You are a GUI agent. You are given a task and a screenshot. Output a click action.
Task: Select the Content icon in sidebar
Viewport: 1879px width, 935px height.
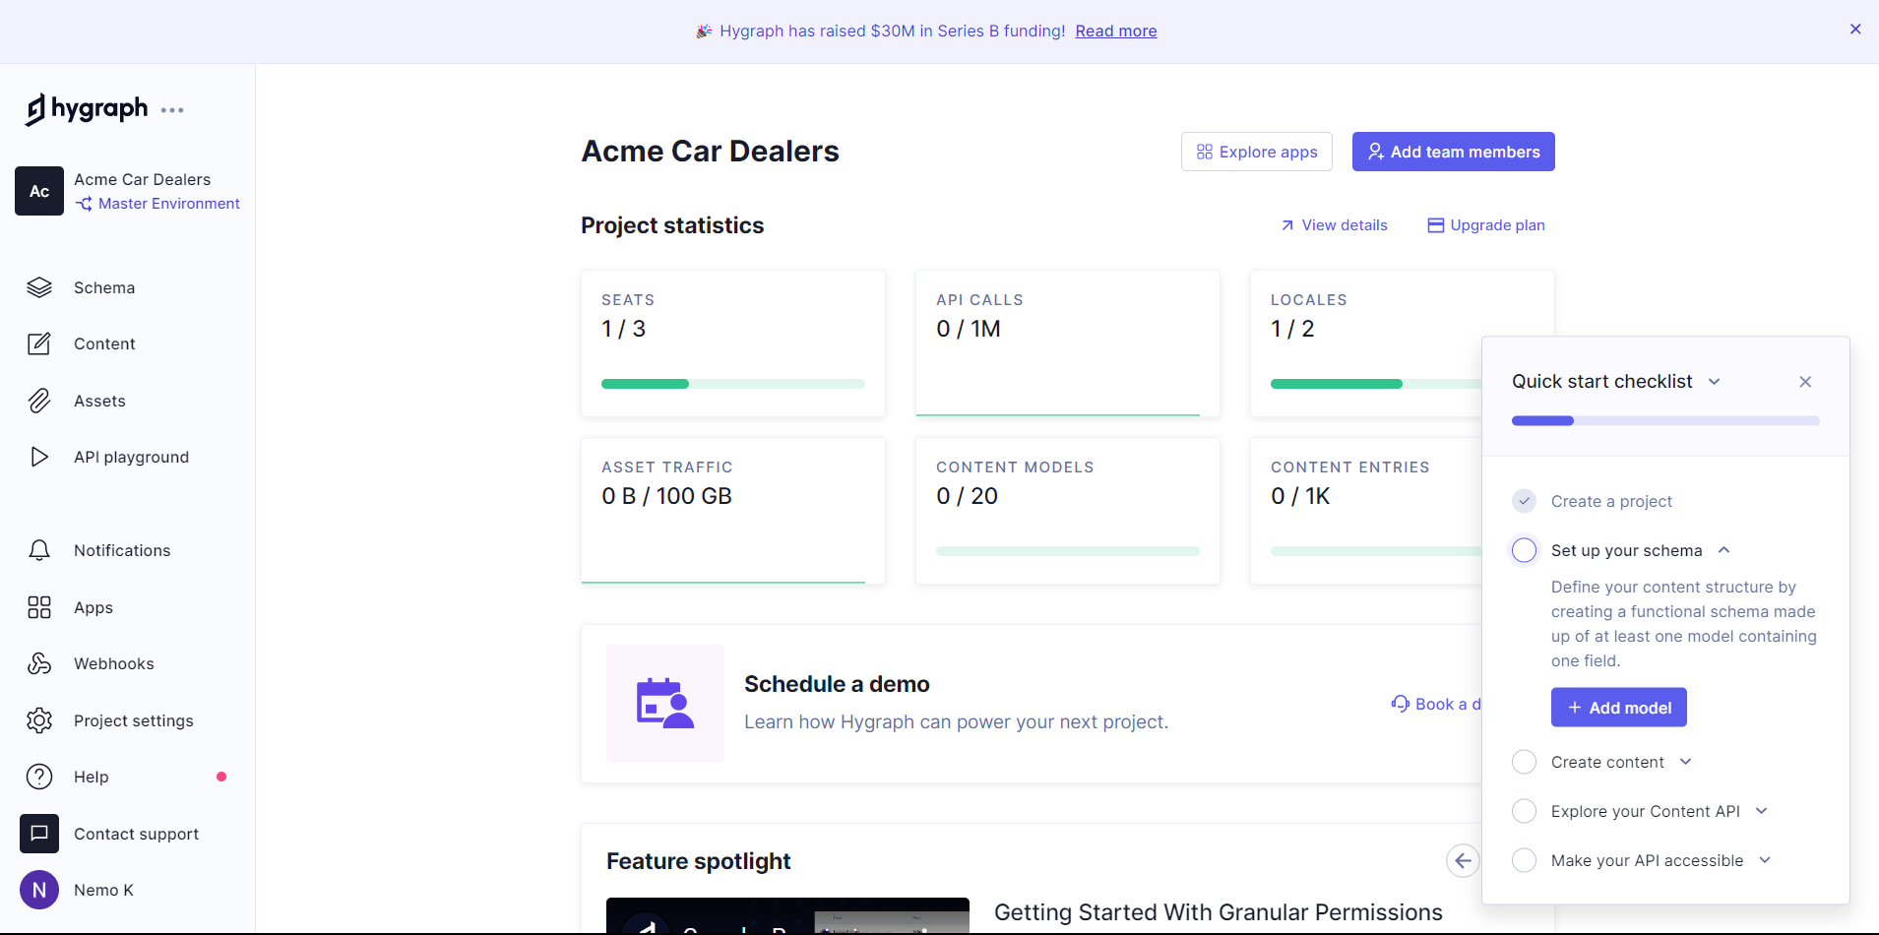coord(39,343)
